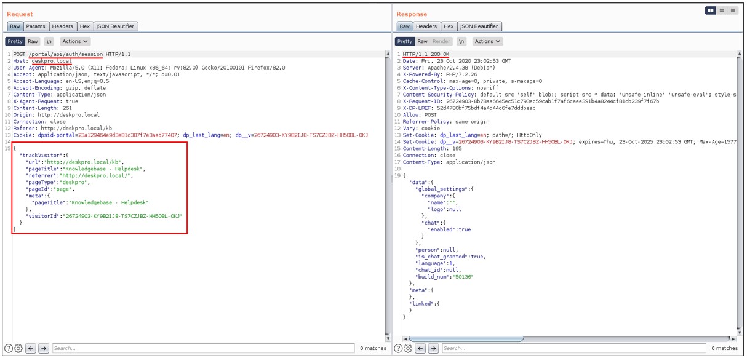Click the "is_chat_granted":true JSON line

click(x=450, y=257)
